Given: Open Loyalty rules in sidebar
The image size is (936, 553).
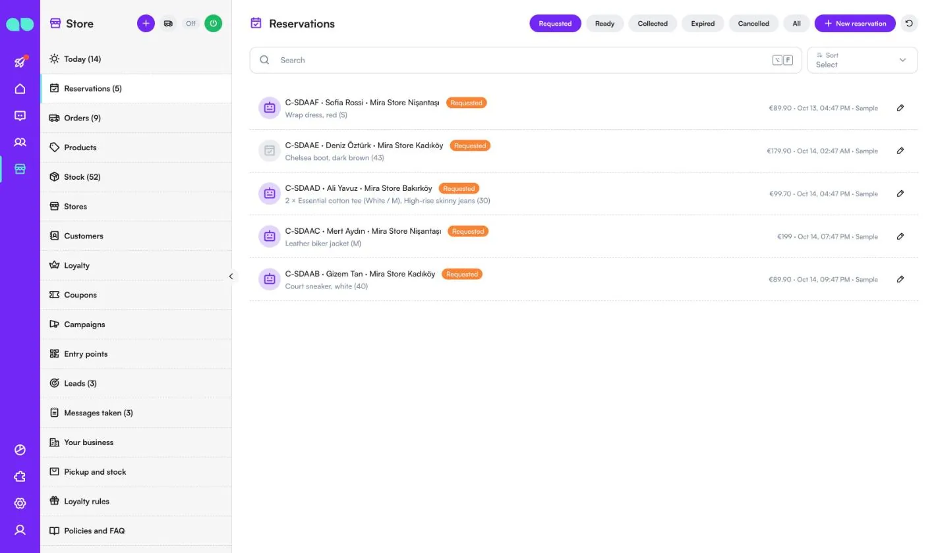Looking at the screenshot, I should point(136,501).
